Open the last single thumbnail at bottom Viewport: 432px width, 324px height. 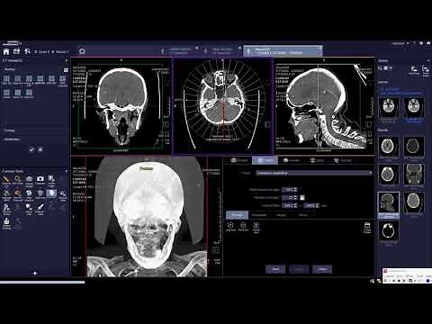point(389,230)
